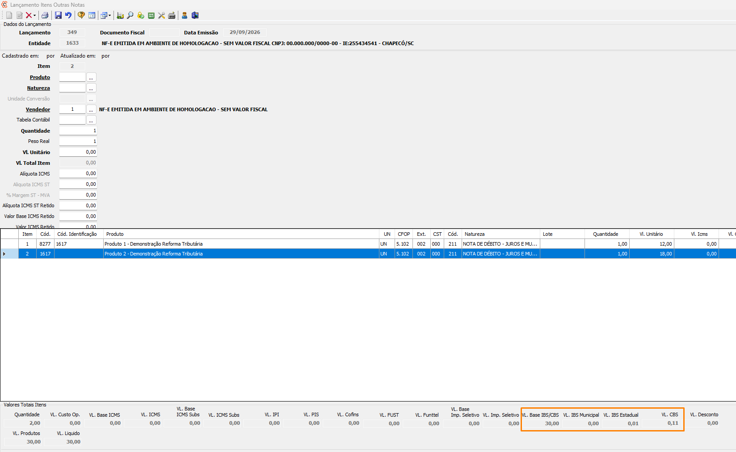Click the save floppy disk icon

58,15
